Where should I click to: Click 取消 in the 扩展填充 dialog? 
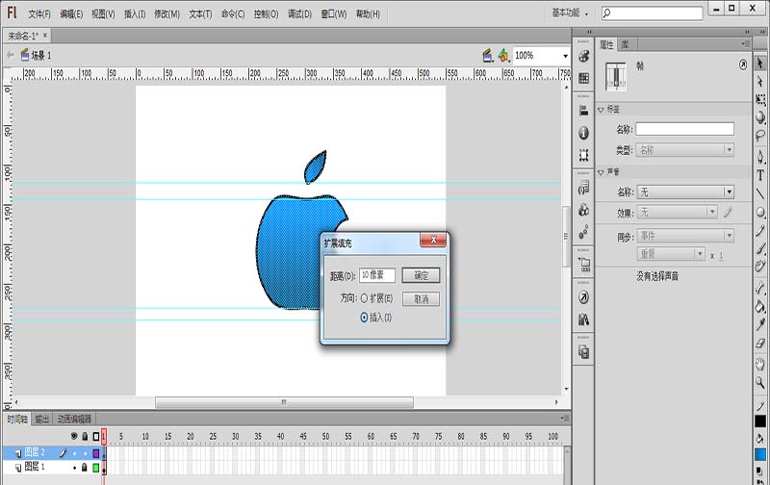(421, 299)
